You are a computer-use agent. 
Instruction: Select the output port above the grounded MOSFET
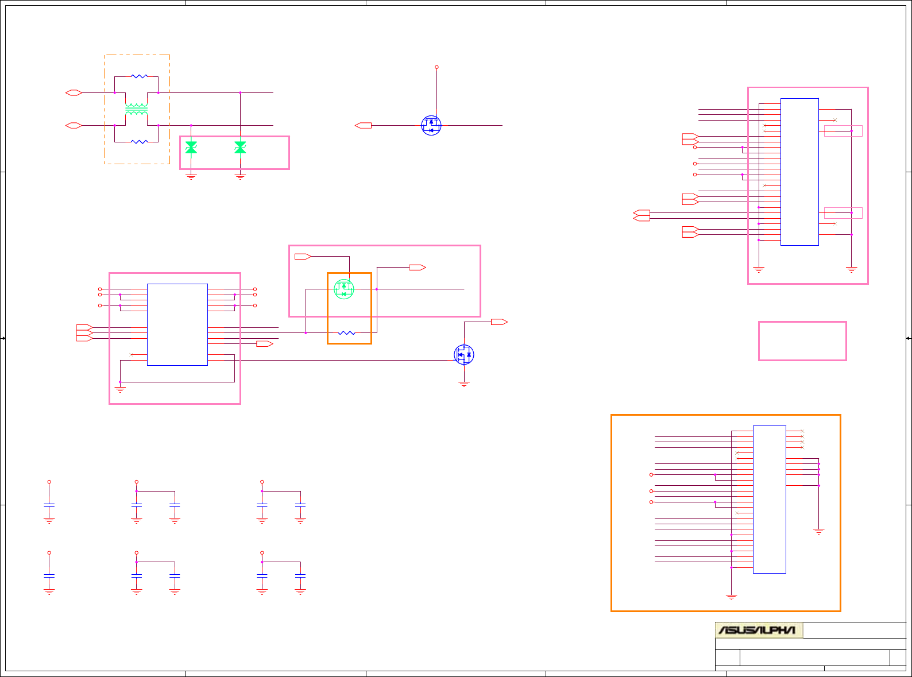(x=499, y=322)
